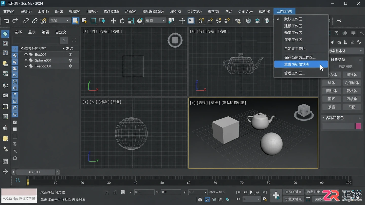
Task: Choose 重置为初始状态 in workspace menu
Action: click(301, 64)
